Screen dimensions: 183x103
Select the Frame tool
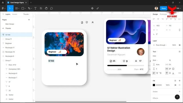(x=17, y=8)
